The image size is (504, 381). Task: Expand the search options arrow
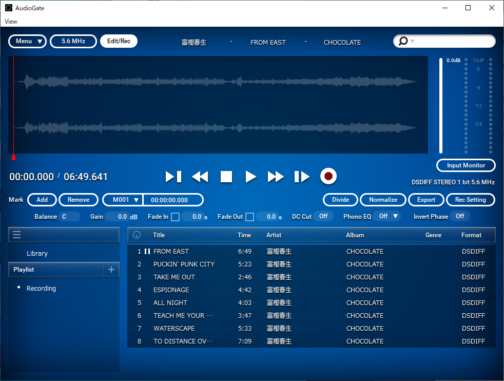[x=413, y=41]
